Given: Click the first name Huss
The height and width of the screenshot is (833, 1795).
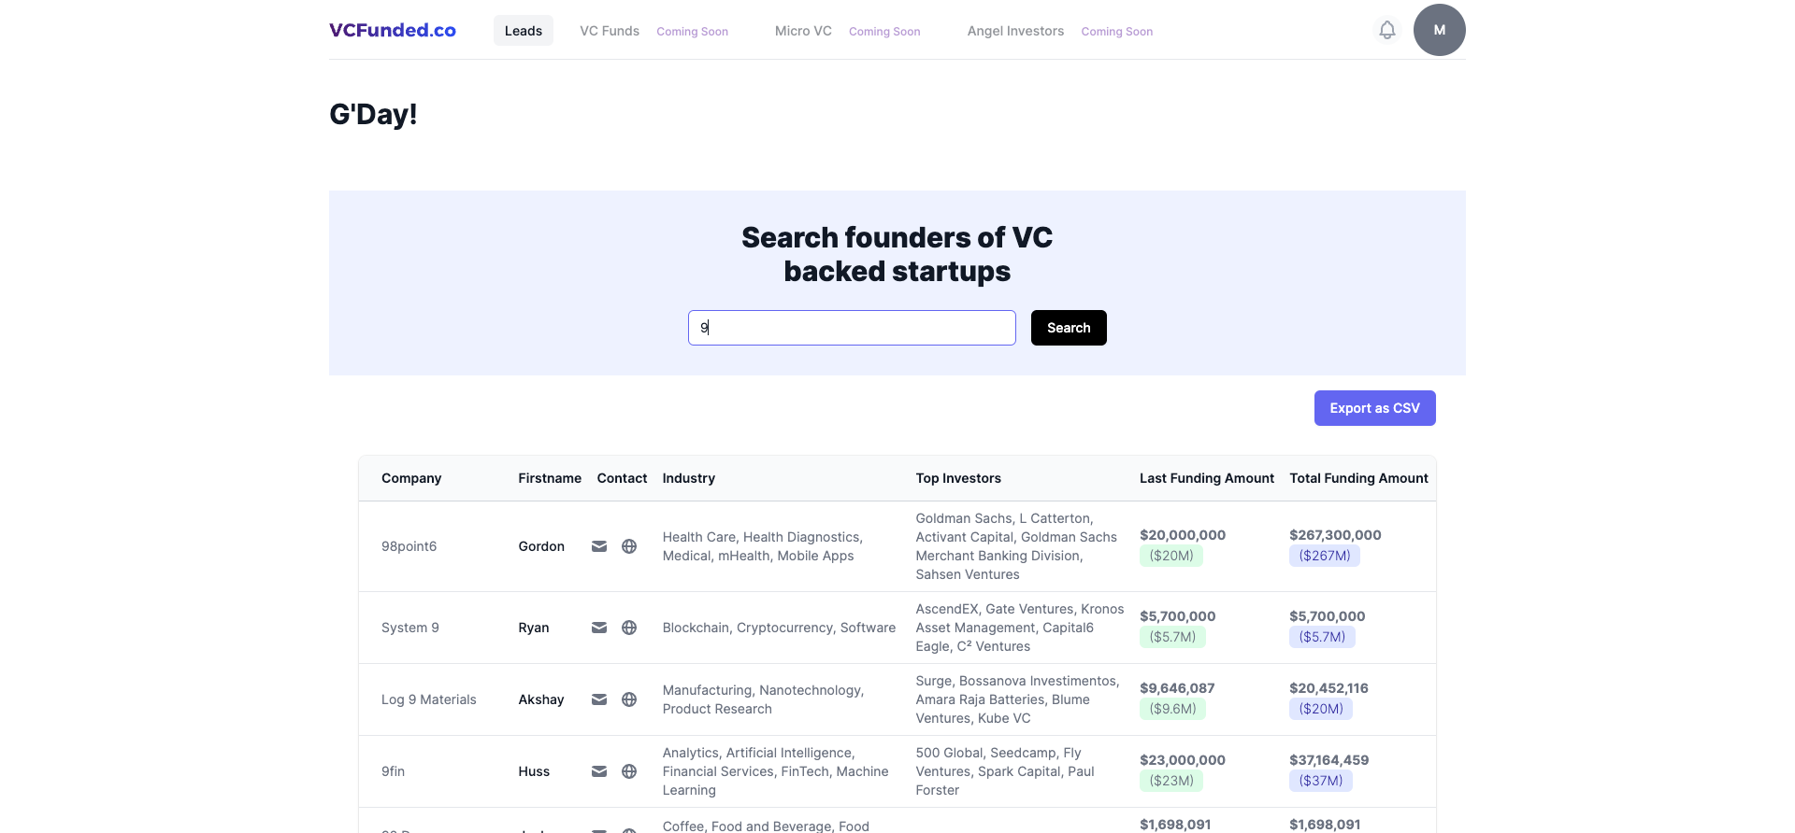Looking at the screenshot, I should (534, 771).
